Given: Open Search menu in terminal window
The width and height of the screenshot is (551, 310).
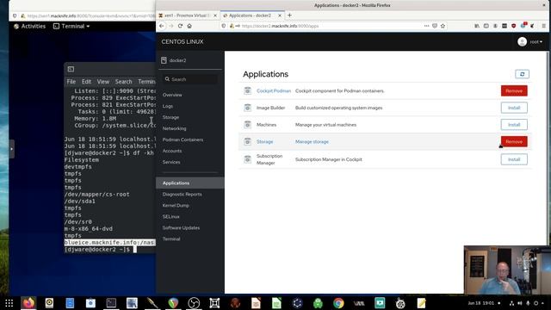Looking at the screenshot, I should tap(124, 82).
